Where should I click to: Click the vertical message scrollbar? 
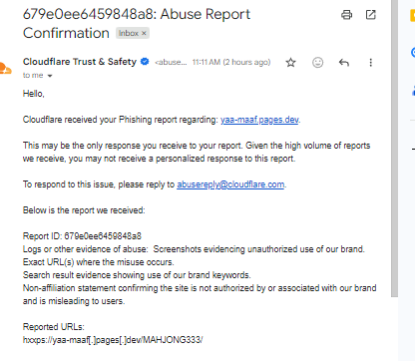pyautogui.click(x=394, y=149)
